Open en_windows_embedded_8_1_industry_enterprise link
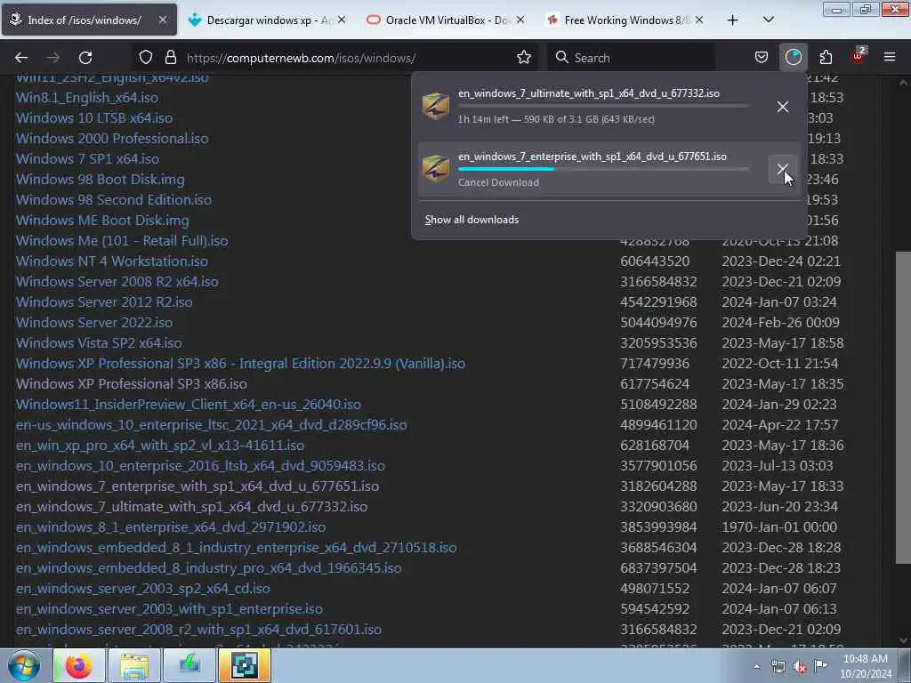The height and width of the screenshot is (683, 911). point(237,547)
